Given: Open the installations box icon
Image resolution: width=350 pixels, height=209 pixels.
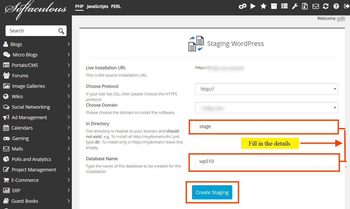Looking at the screenshot, I should tap(274, 6).
